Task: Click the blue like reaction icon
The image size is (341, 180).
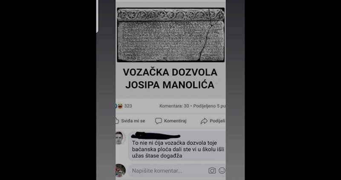Action: [x=116, y=106]
